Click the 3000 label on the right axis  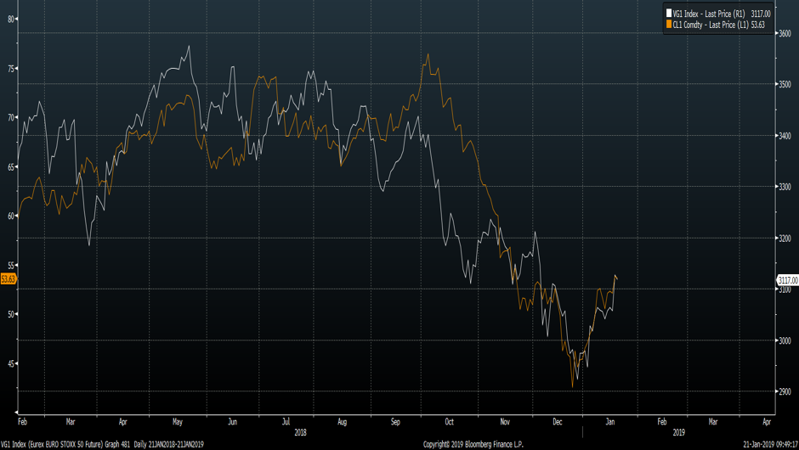785,340
